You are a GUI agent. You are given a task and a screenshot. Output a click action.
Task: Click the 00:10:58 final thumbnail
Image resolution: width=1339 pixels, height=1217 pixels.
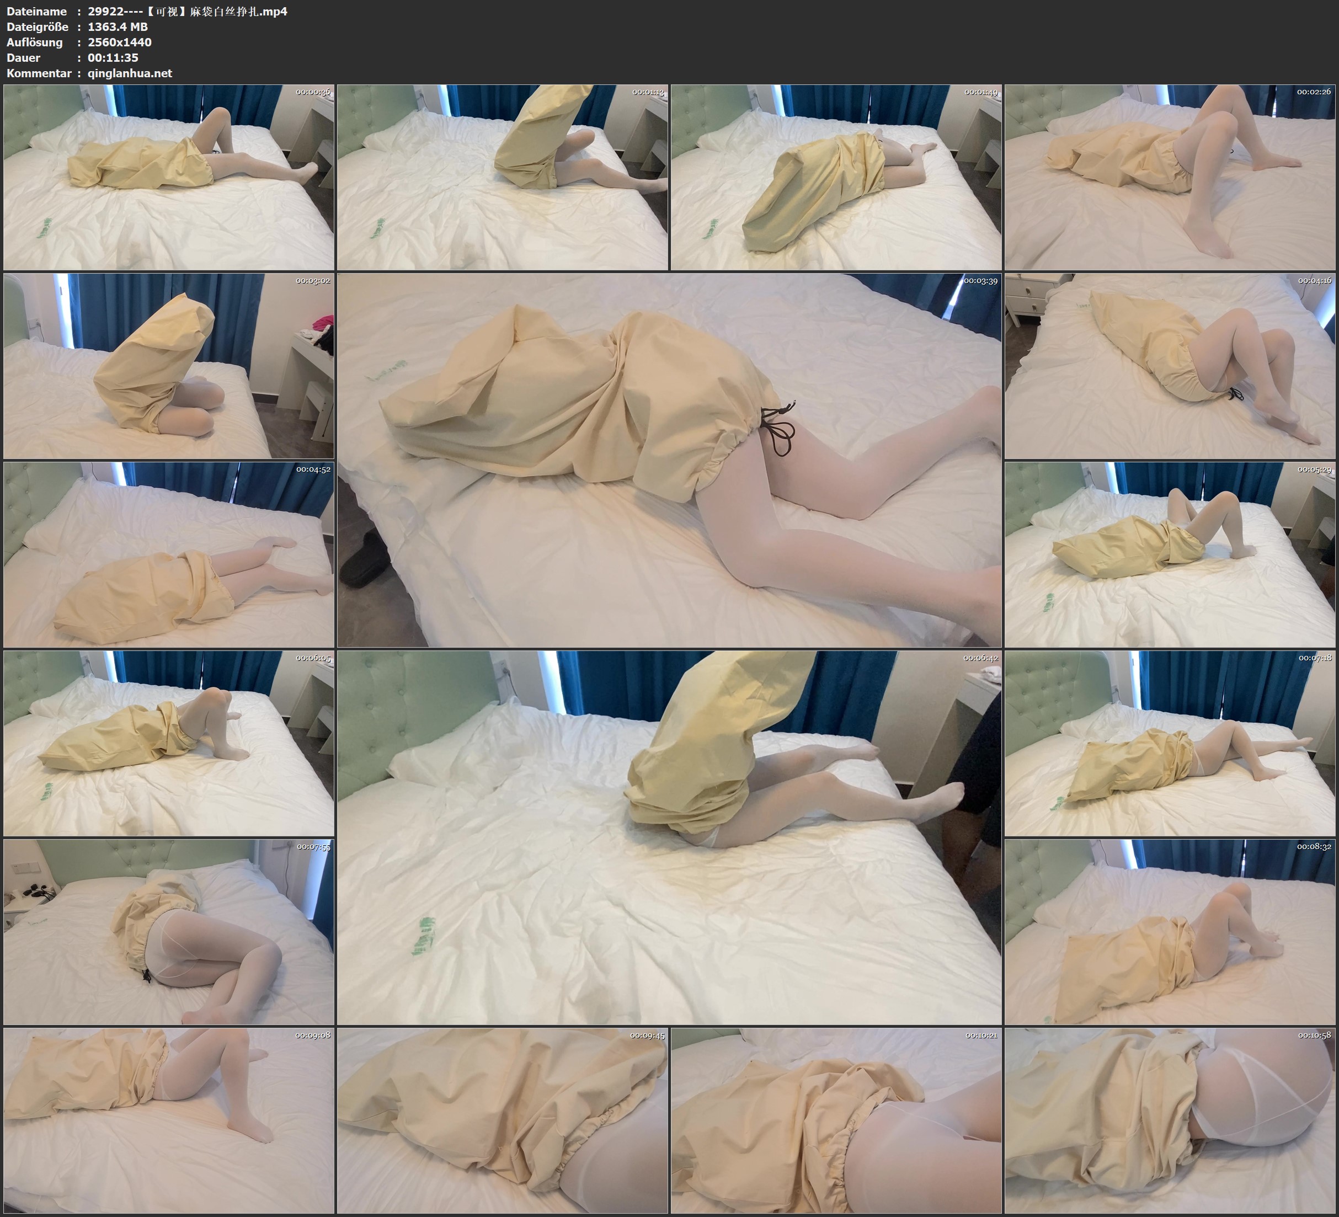tap(1170, 1120)
